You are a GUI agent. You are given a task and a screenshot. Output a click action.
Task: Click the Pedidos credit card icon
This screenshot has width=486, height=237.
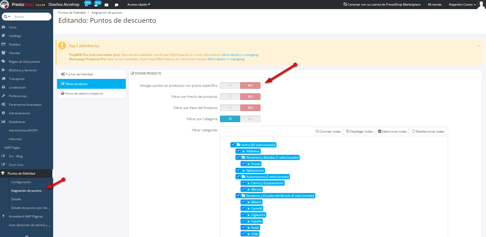point(4,44)
